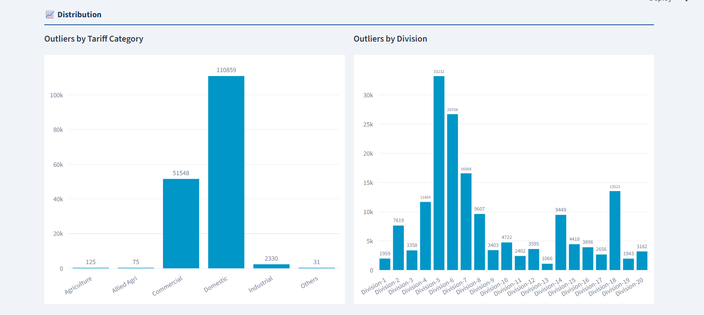Click the Outliers by Division title

(x=390, y=39)
